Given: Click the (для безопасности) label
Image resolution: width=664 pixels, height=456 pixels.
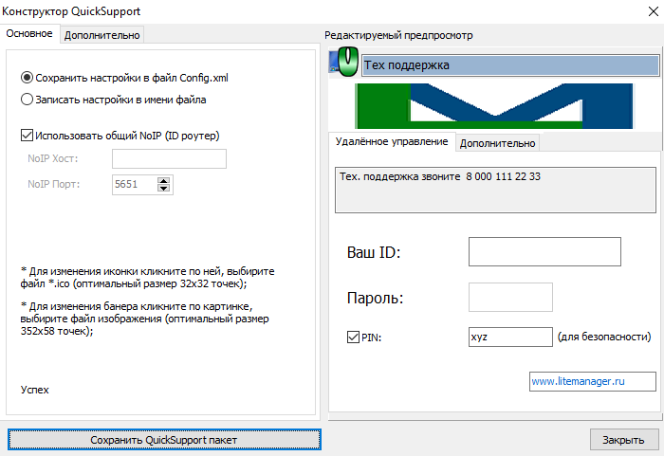Looking at the screenshot, I should (604, 337).
